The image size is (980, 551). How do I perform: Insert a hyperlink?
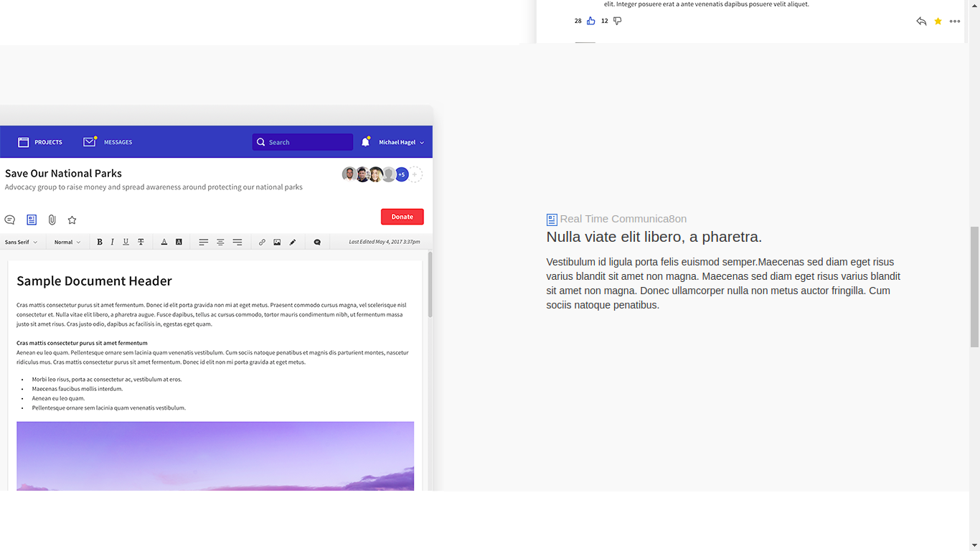[x=262, y=242]
